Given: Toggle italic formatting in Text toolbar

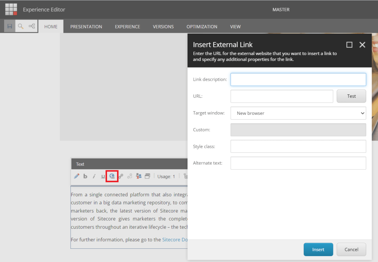Looking at the screenshot, I should coord(94,176).
